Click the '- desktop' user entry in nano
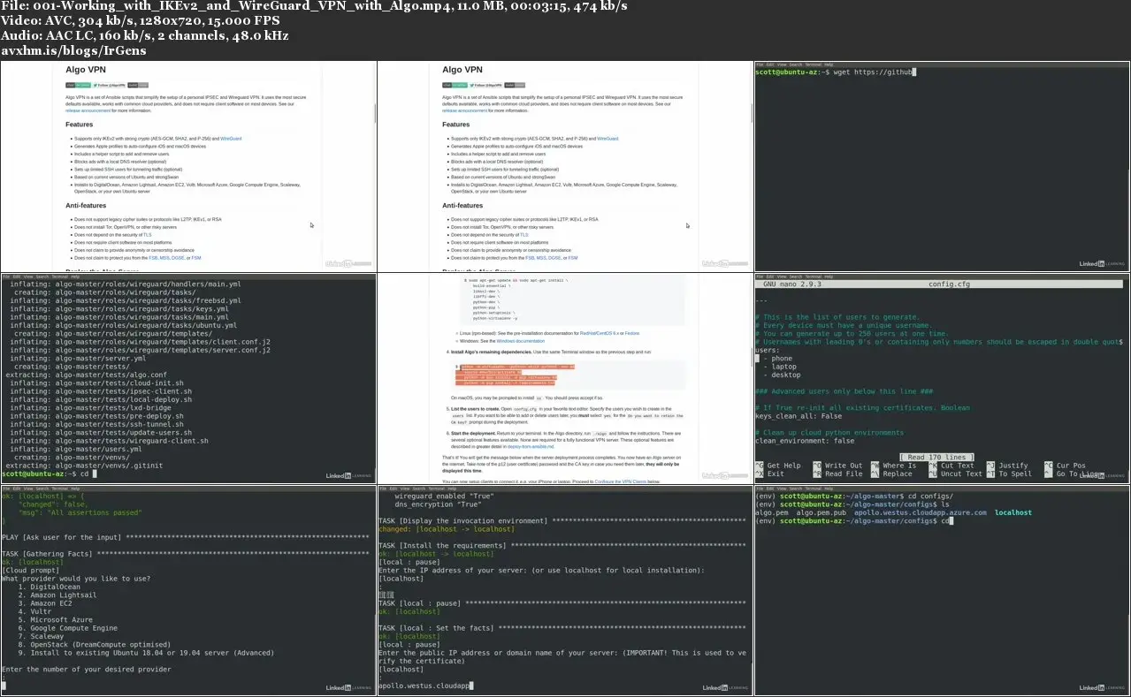1131x697 pixels. pos(782,375)
